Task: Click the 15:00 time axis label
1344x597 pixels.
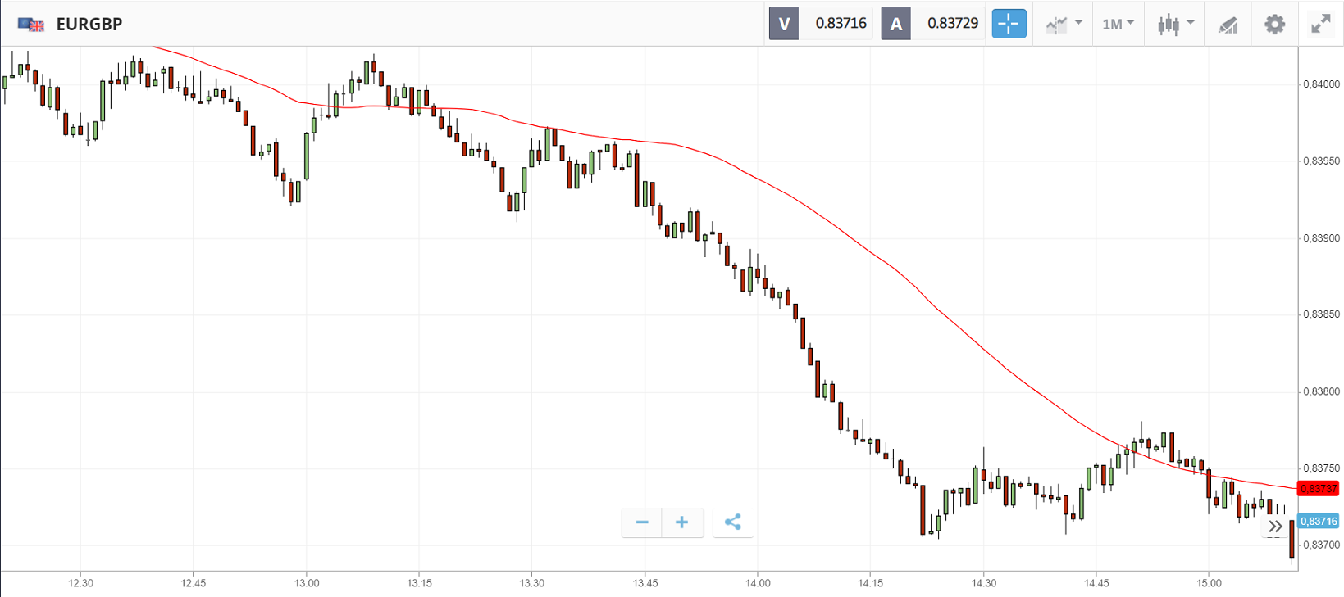Action: [x=1209, y=584]
